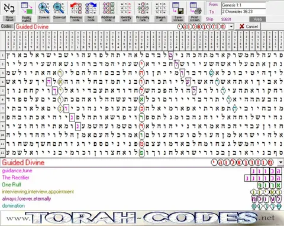Select the 'One Ruff' result row

pos(142,185)
